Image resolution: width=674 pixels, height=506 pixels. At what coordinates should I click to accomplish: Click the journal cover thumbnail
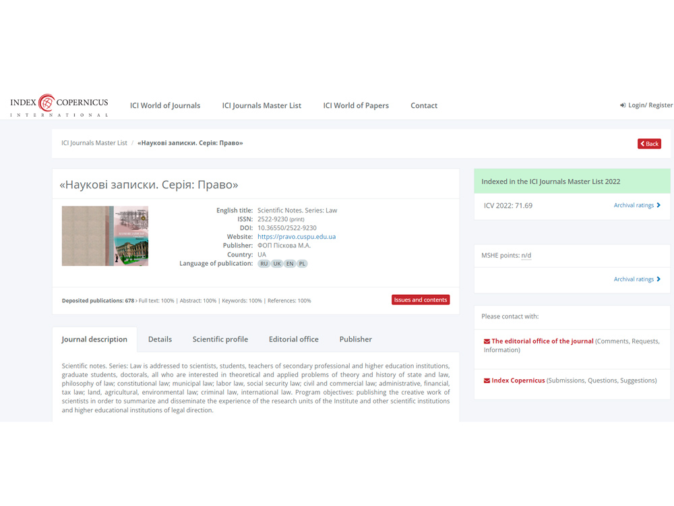pos(105,236)
